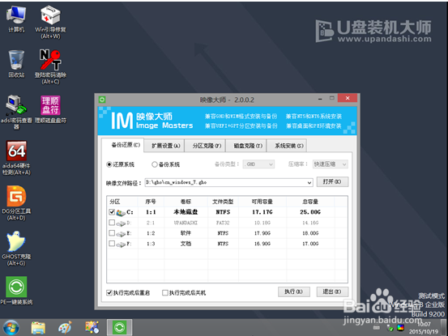Image resolution: width=448 pixels, height=336 pixels.
Task: Click the taskbar clock showing 2015/10/19
Action: tap(424, 328)
